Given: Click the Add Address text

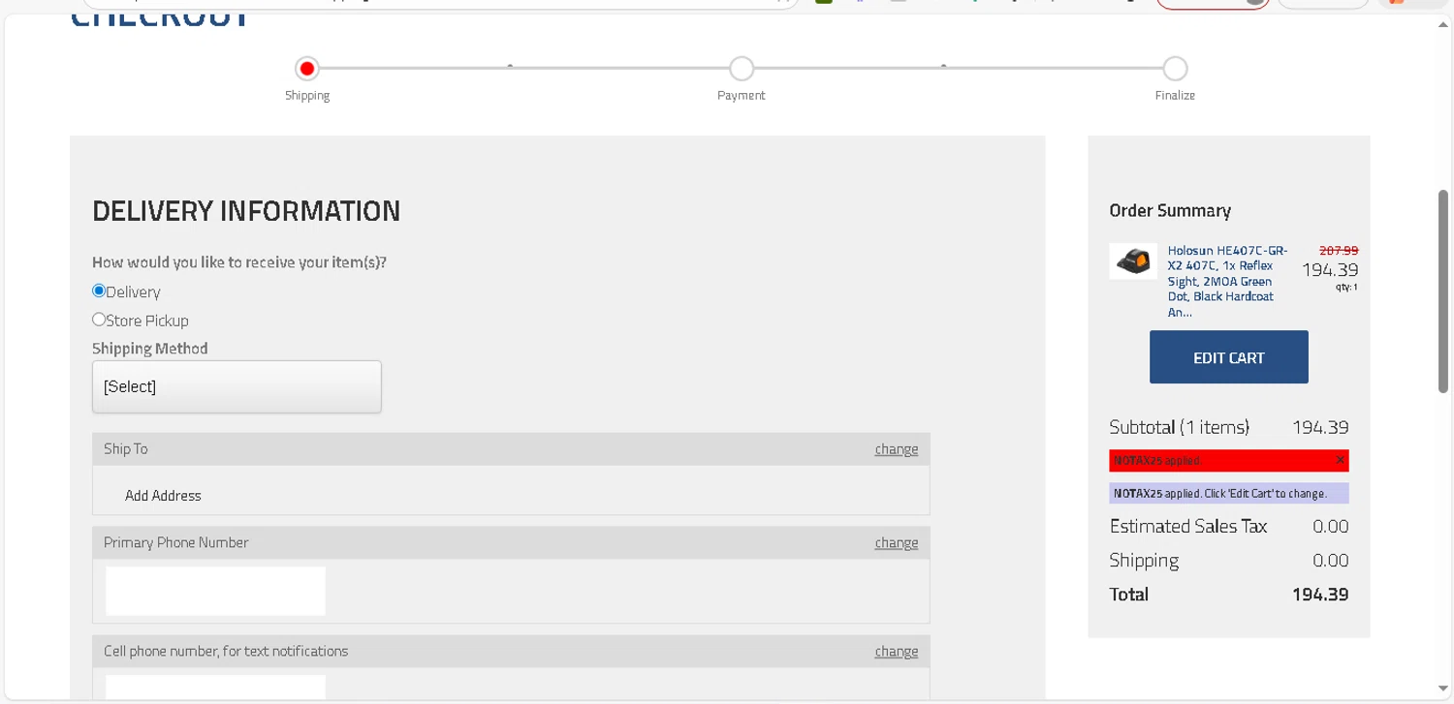Looking at the screenshot, I should pyautogui.click(x=163, y=496).
